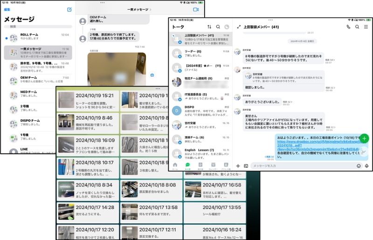The height and width of the screenshot is (240, 373).
Task: Open the 2024/10/17 12:20 record card
Action: pyautogui.click(x=88, y=233)
